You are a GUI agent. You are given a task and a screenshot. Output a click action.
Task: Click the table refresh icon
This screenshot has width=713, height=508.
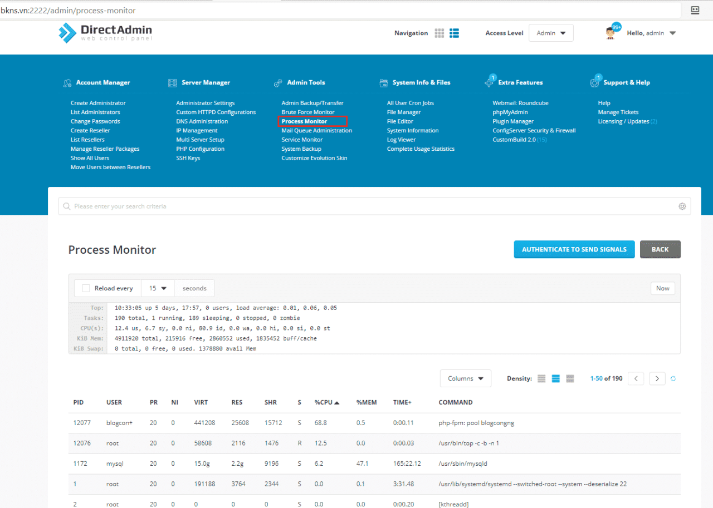click(x=673, y=379)
